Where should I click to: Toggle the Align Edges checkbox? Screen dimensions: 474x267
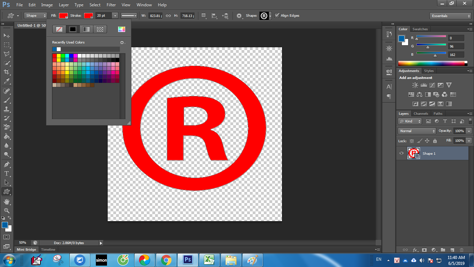277,16
